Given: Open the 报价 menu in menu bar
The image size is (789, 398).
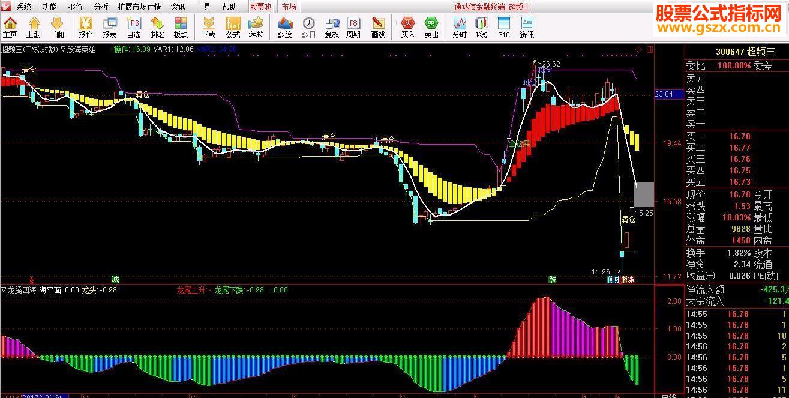Looking at the screenshot, I should point(76,7).
